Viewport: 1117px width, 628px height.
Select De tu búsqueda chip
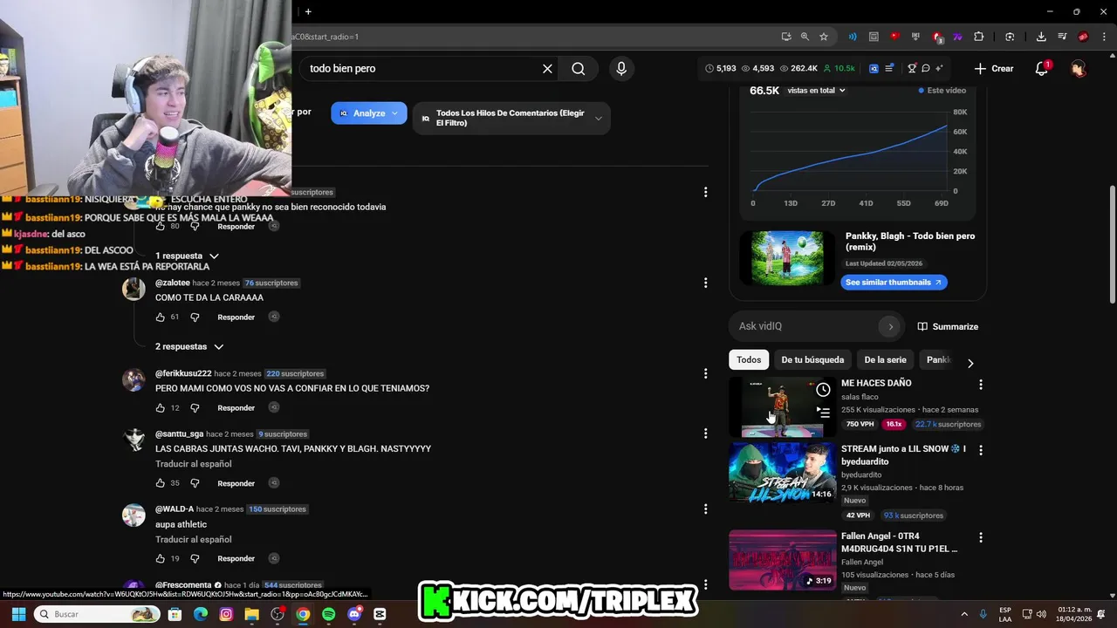click(812, 359)
